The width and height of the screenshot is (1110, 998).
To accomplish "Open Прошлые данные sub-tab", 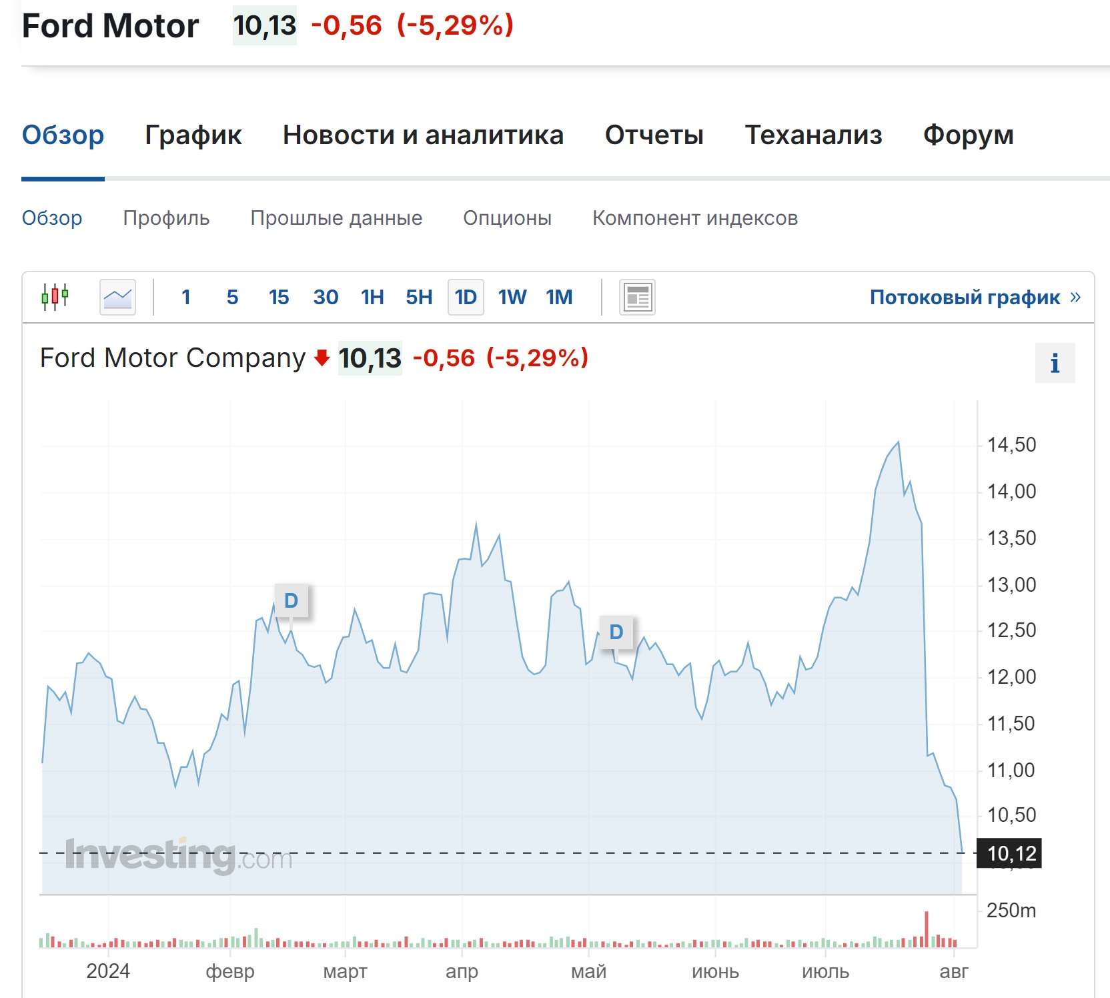I will pos(336,218).
